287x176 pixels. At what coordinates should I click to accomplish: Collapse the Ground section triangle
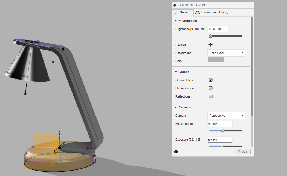click(x=176, y=72)
